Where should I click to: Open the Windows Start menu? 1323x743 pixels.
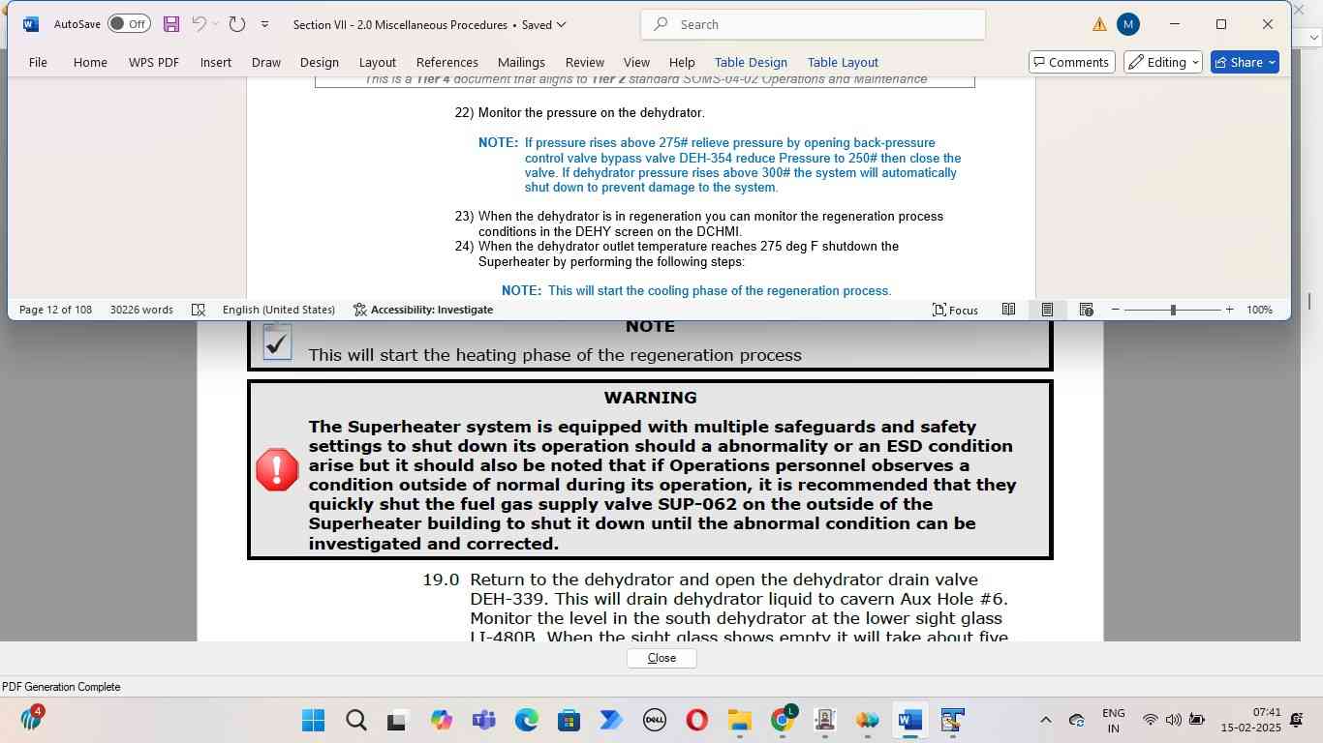click(313, 721)
